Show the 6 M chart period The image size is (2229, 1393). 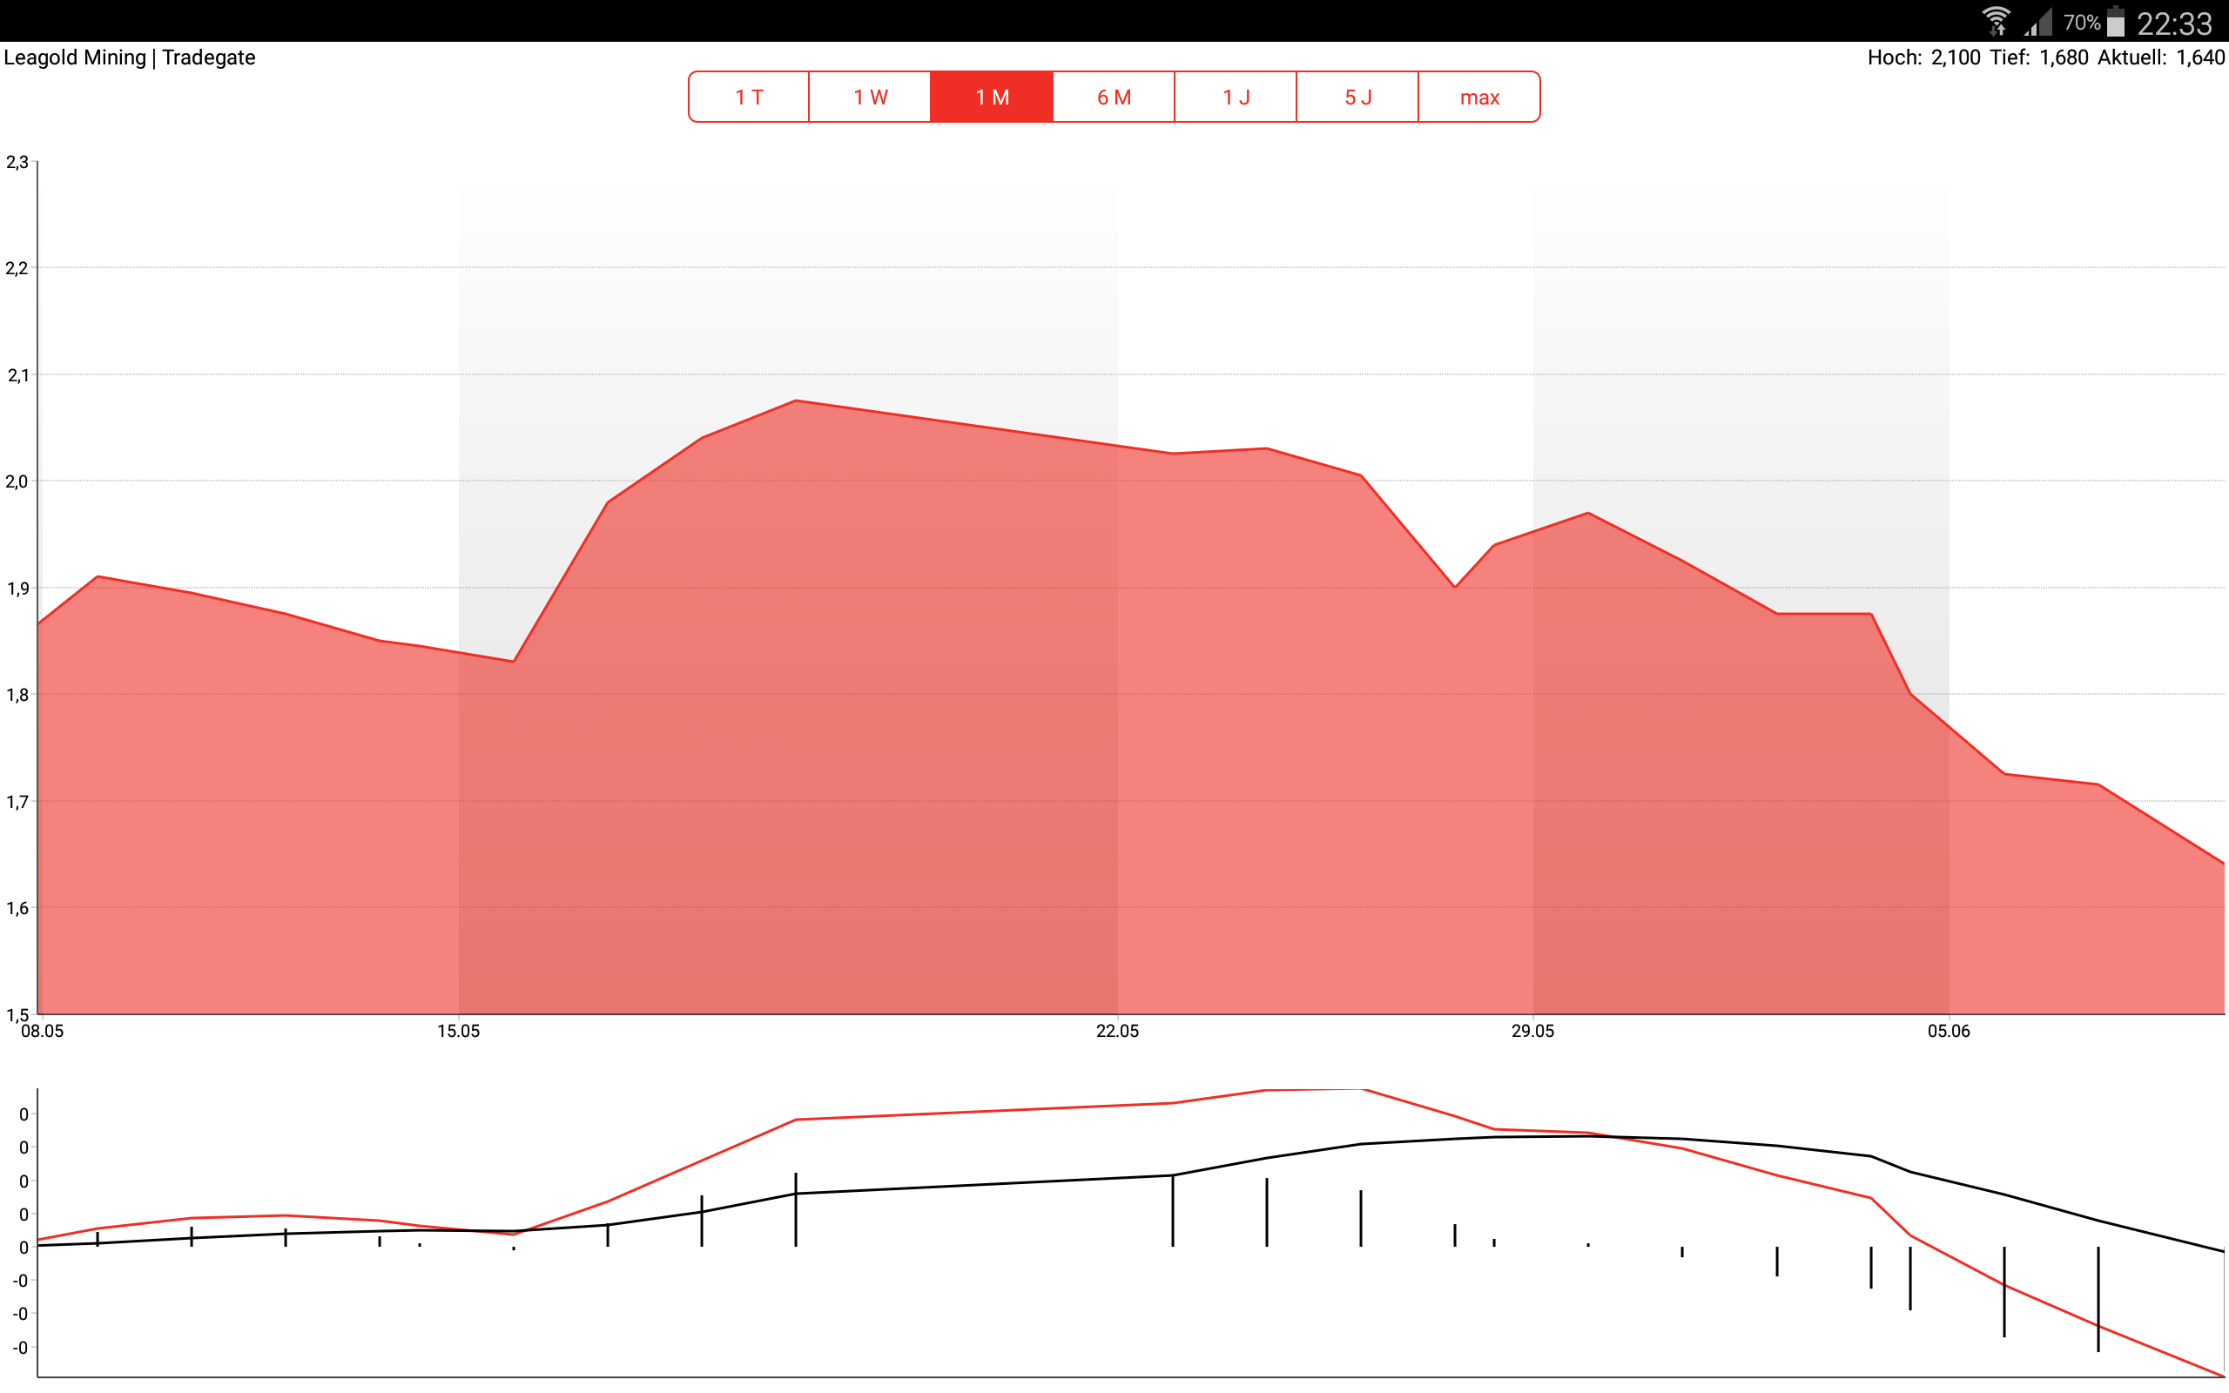pyautogui.click(x=1114, y=97)
